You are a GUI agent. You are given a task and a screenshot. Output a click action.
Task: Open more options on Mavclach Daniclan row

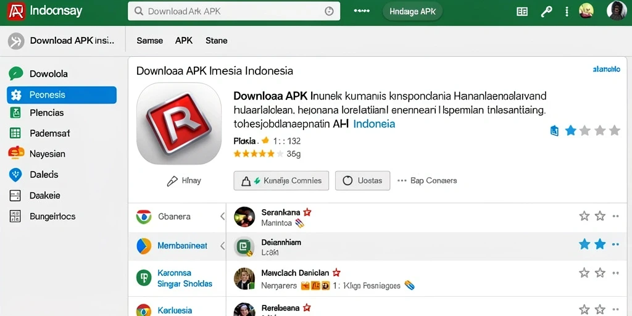tap(615, 273)
